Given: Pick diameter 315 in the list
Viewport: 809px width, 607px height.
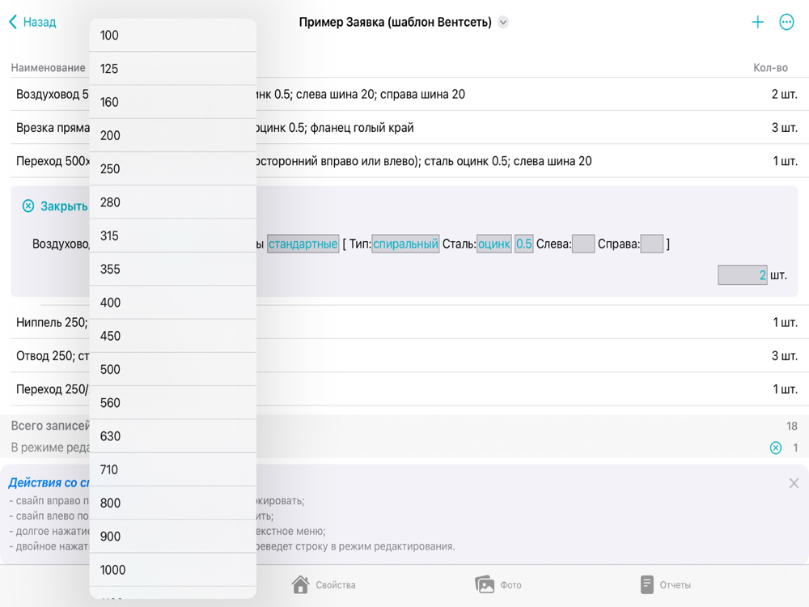Looking at the screenshot, I should pos(173,236).
